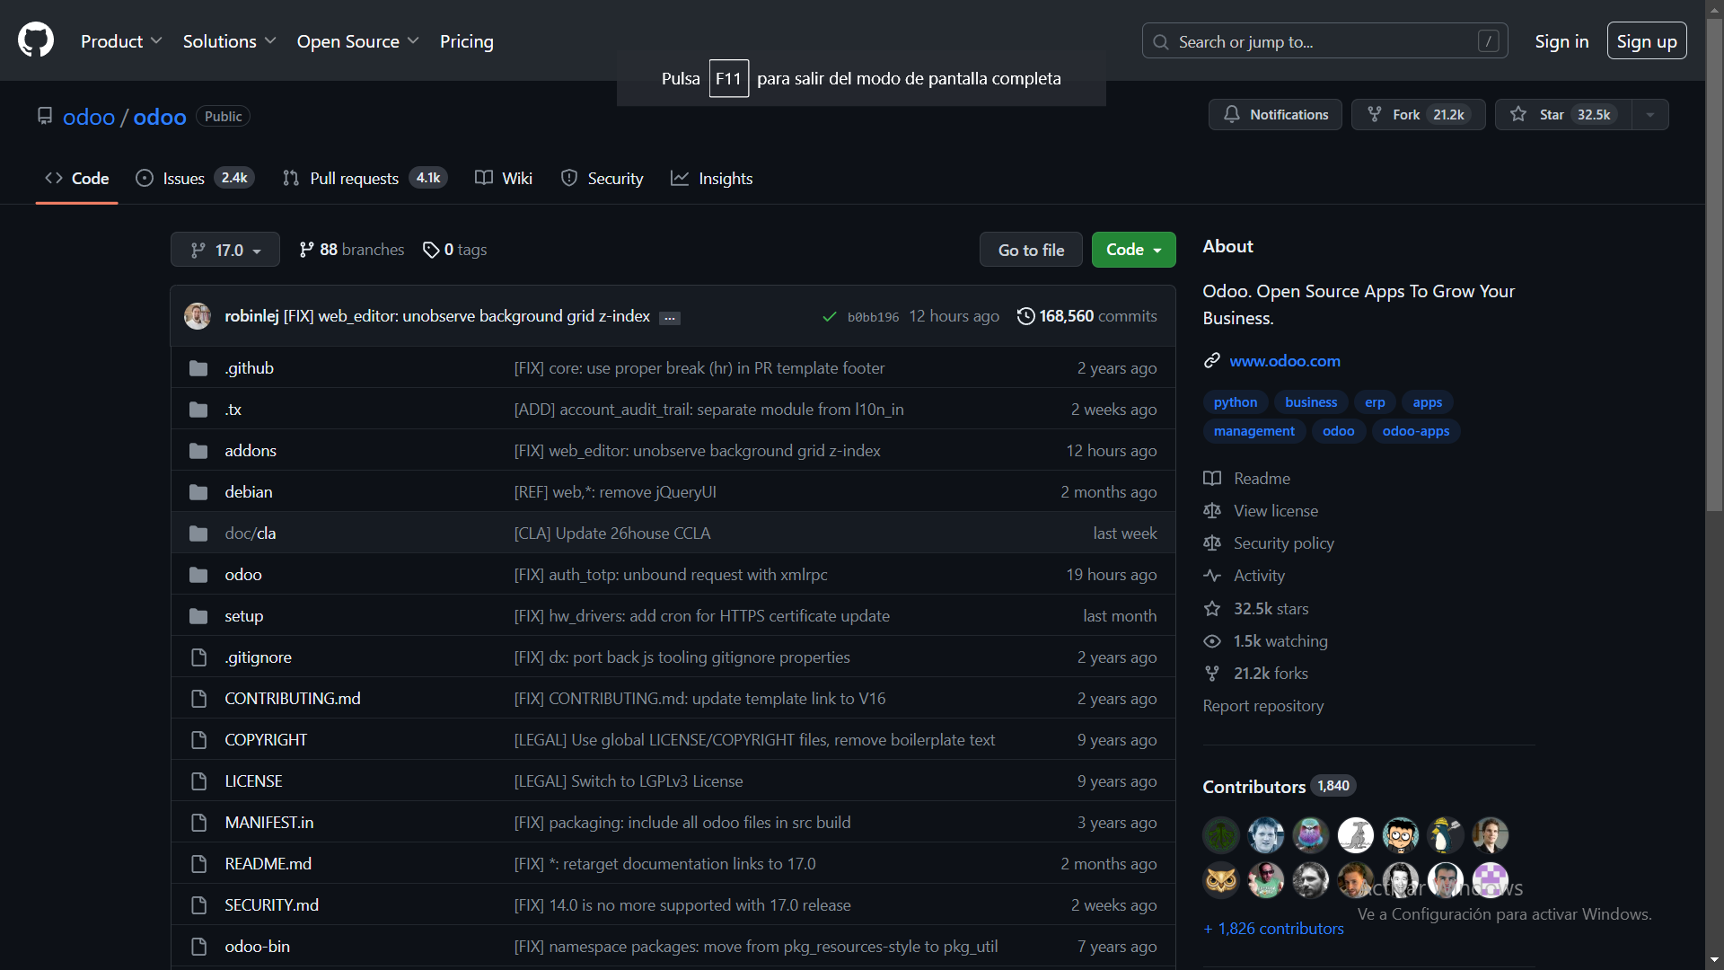This screenshot has width=1724, height=970.
Task: Open the README.md file icon
Action: click(x=198, y=864)
